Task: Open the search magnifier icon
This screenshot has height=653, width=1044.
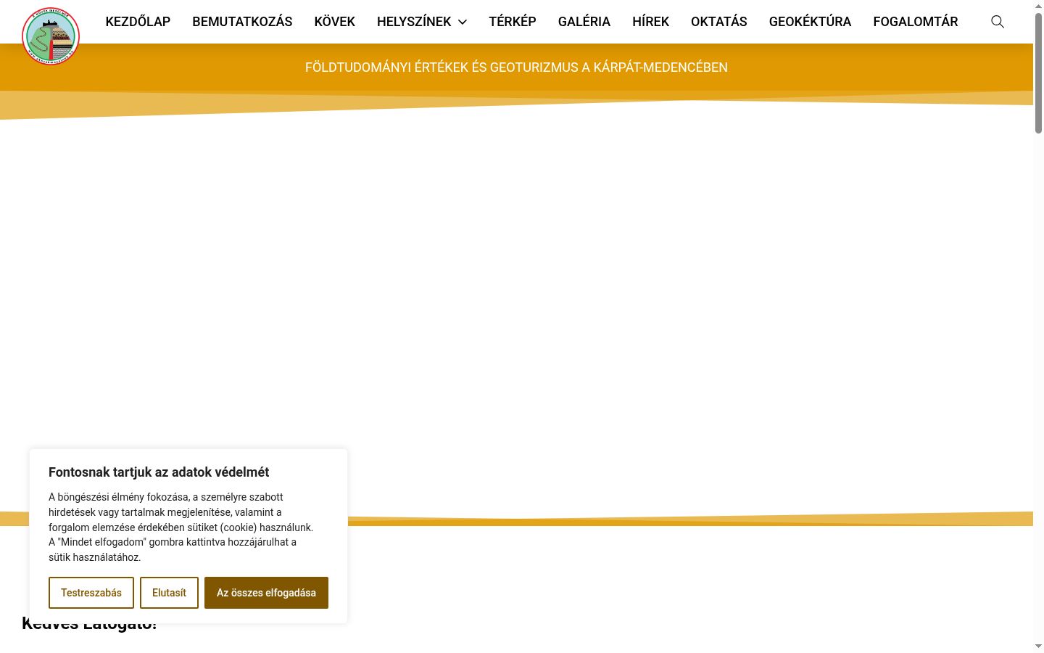Action: [x=998, y=22]
